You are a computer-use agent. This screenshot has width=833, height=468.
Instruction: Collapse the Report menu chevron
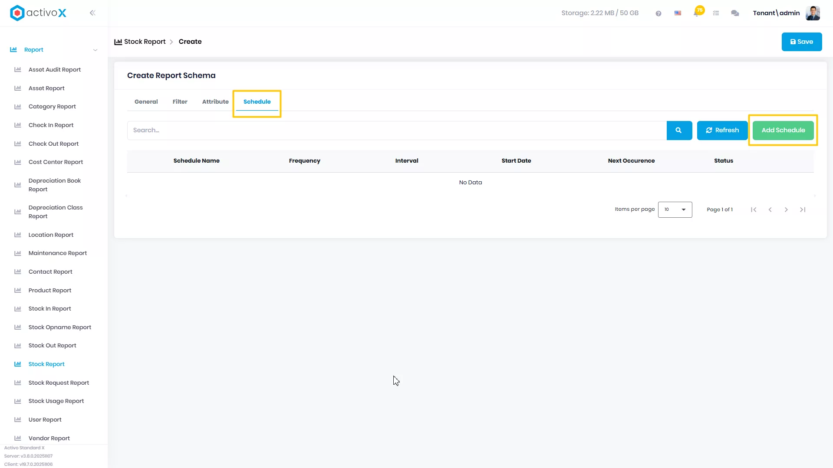(95, 50)
